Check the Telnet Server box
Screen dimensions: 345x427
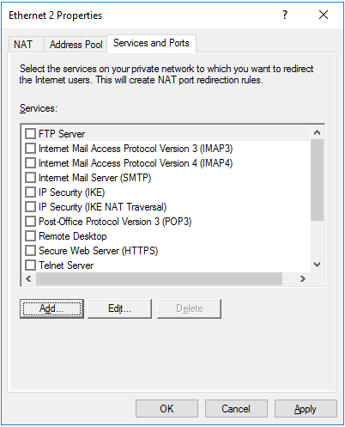pyautogui.click(x=30, y=265)
